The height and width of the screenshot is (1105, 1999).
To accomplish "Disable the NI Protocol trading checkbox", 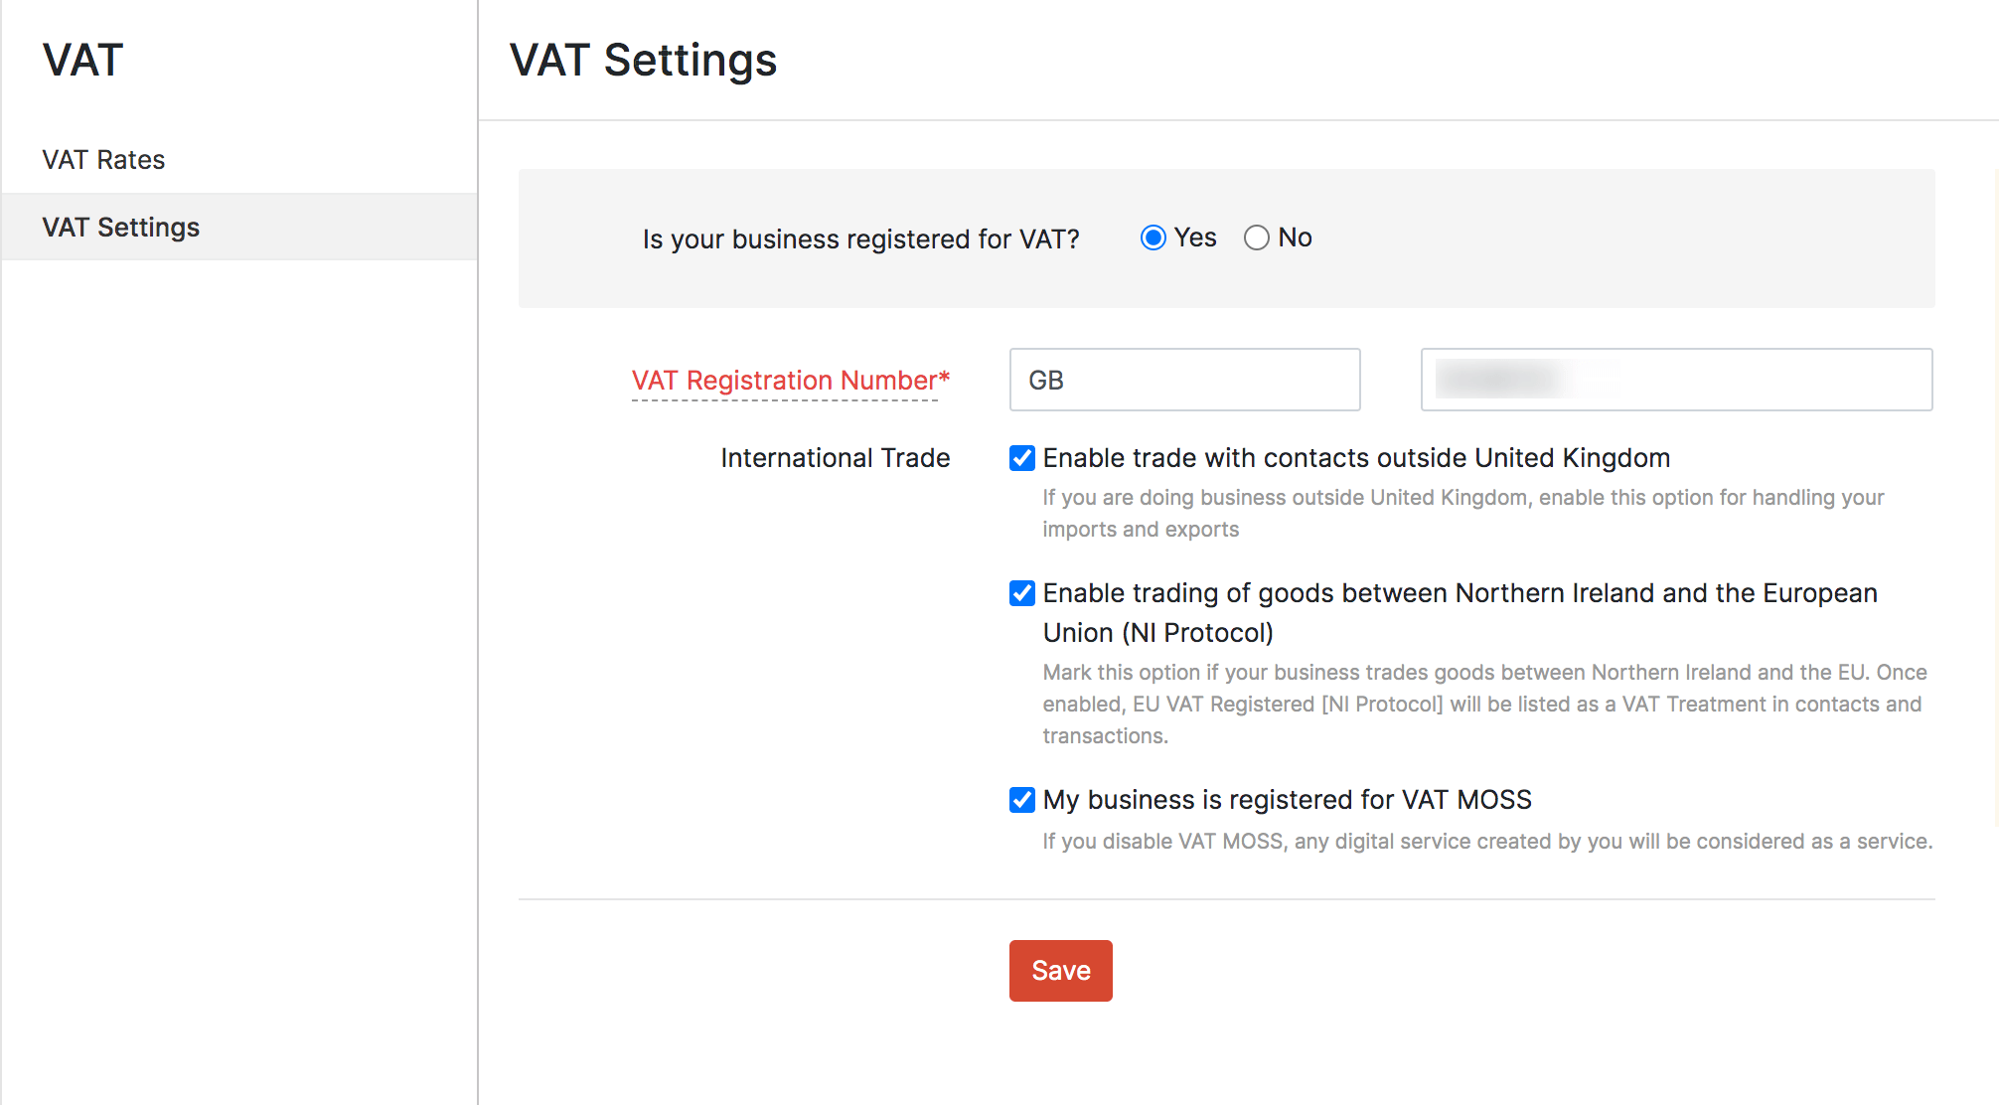I will point(1021,593).
